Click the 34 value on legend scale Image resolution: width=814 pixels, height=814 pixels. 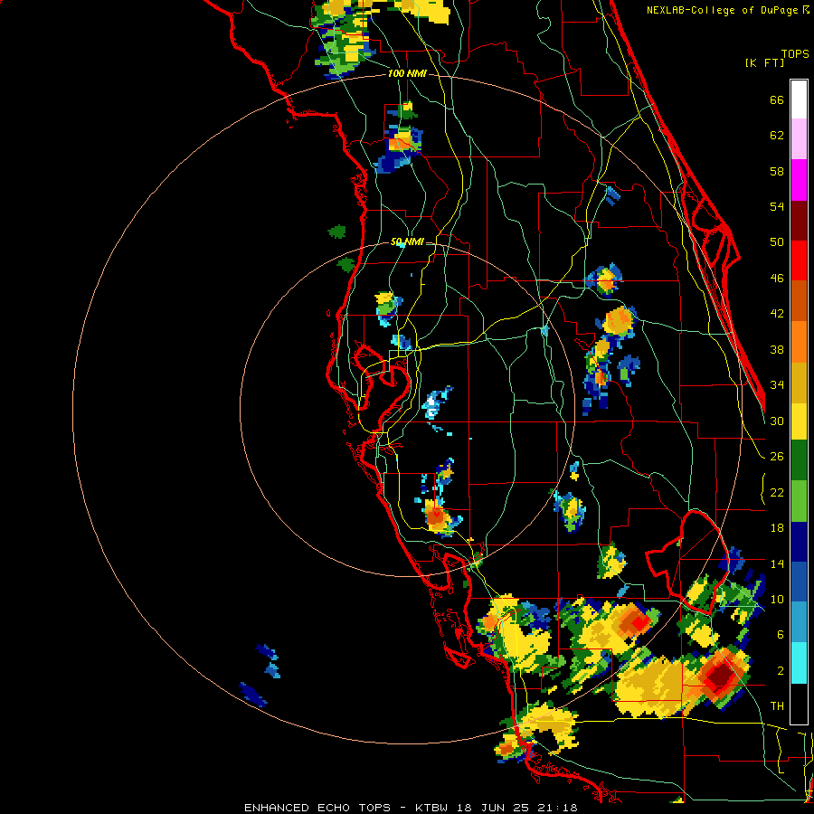click(x=777, y=385)
